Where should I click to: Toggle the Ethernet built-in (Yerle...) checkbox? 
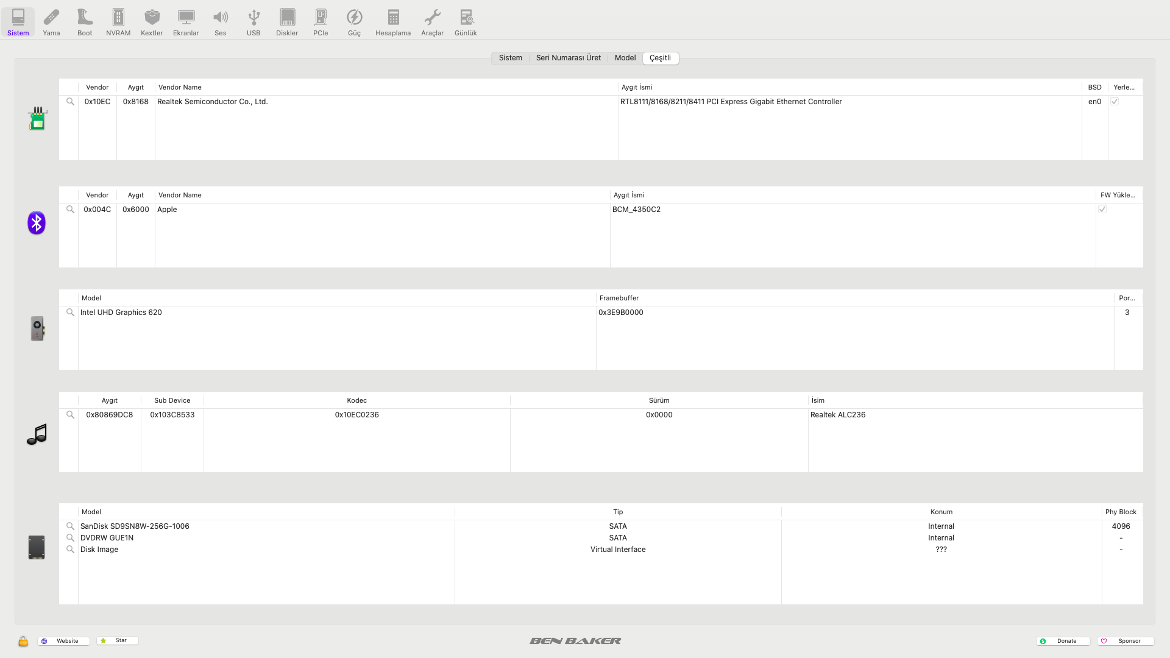(1115, 102)
